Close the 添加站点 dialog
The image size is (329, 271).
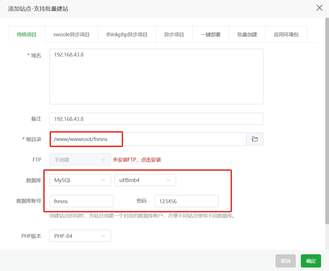coord(319,8)
